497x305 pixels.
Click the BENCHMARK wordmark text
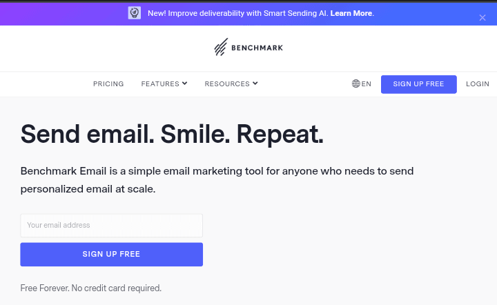[x=257, y=48]
